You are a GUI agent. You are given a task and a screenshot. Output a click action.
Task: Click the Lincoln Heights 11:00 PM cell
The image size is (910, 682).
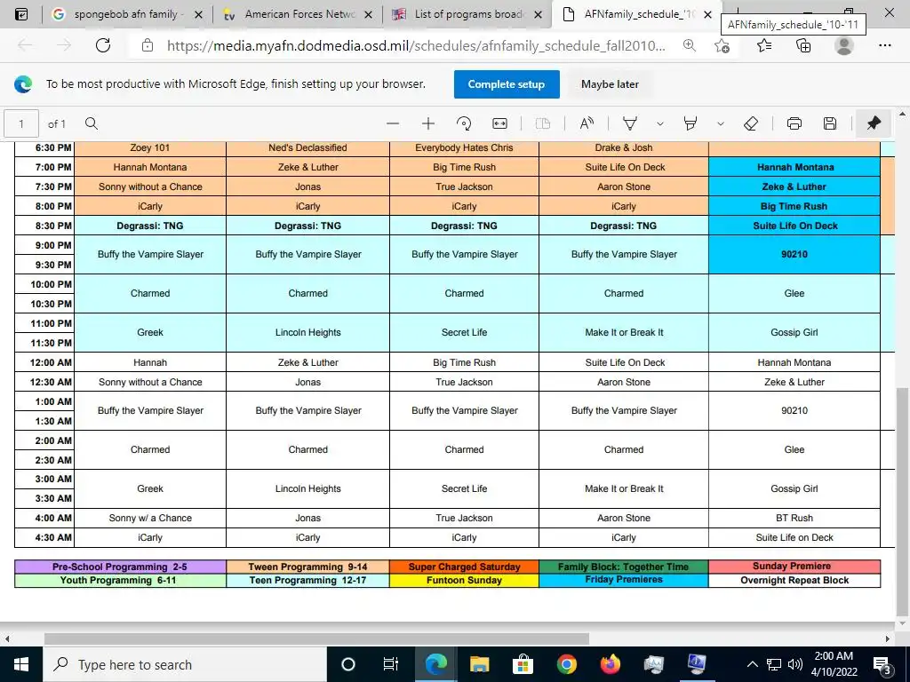[307, 332]
